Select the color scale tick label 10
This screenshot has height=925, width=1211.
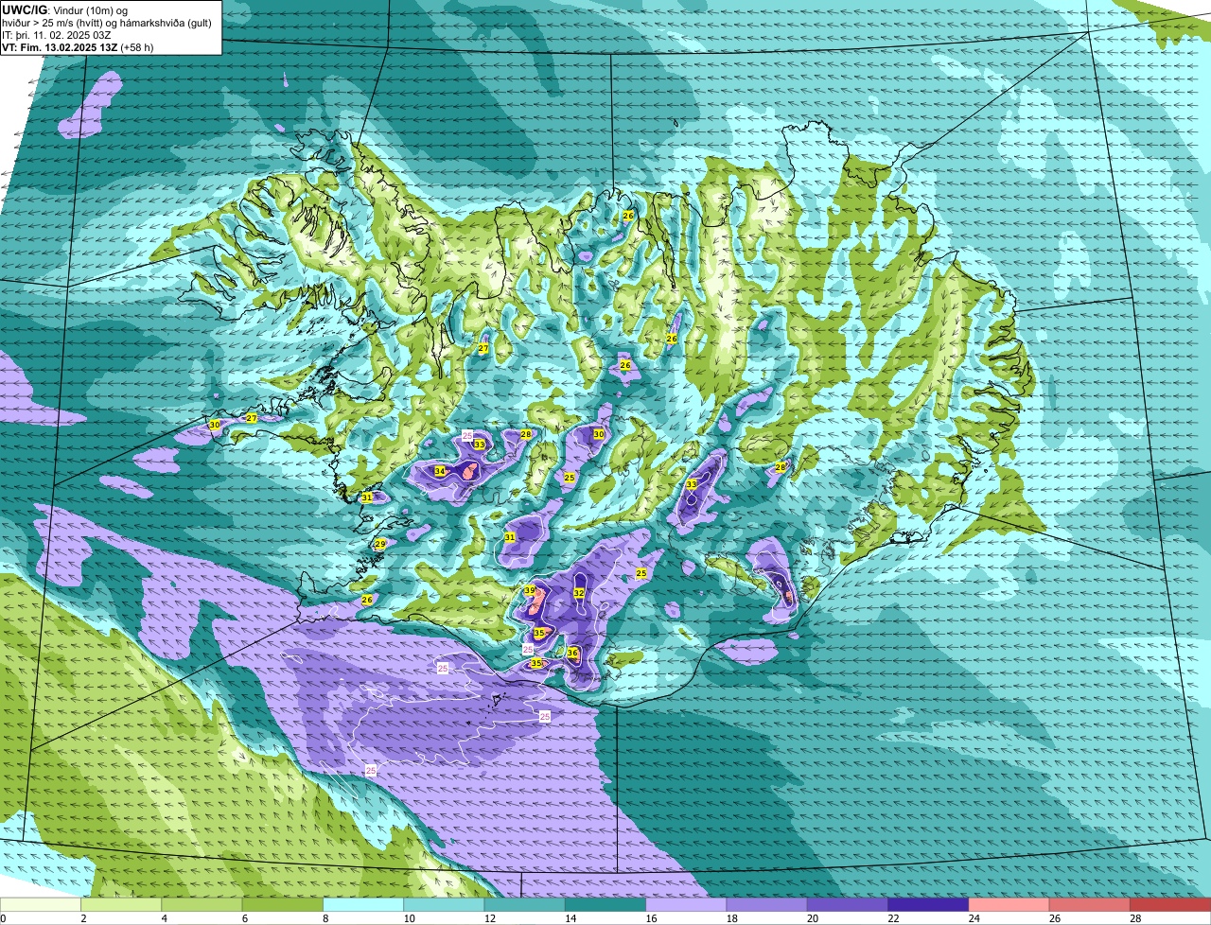[x=408, y=918]
